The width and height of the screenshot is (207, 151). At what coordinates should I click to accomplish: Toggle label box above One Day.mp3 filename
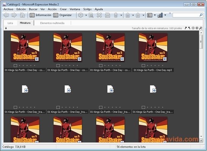point(143,65)
